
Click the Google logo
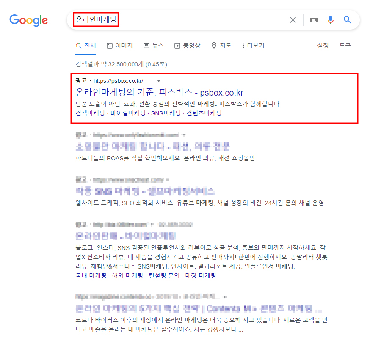(28, 20)
